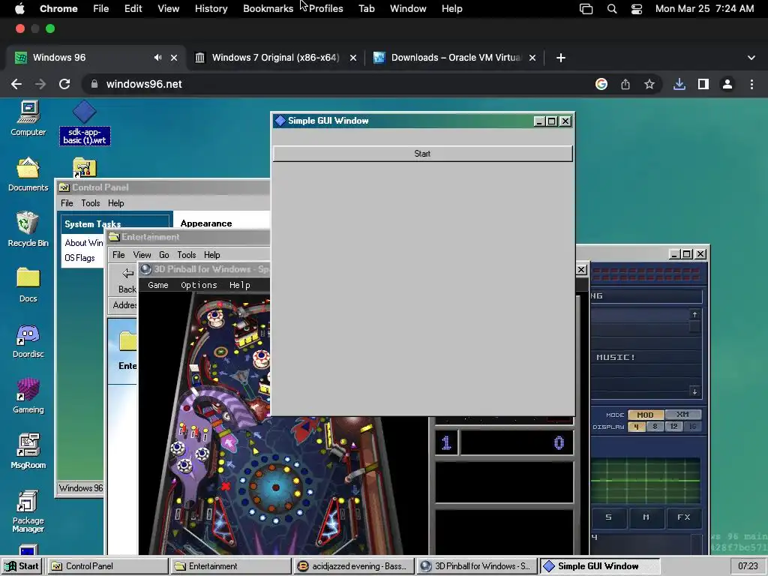The height and width of the screenshot is (576, 768).
Task: Open Go menu in Entertainment window
Action: pos(164,255)
